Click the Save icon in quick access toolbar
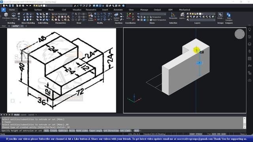253x142 pixels. (x=10, y=6)
